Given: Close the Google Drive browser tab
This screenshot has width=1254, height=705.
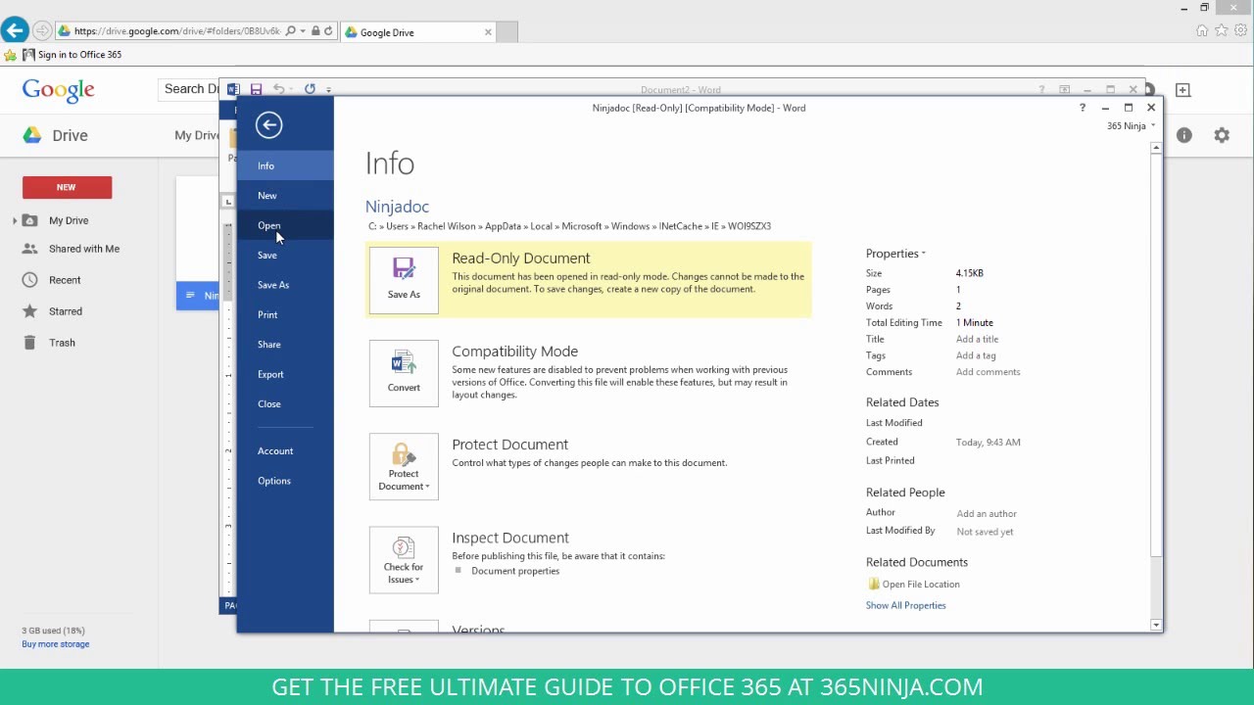Looking at the screenshot, I should click(x=488, y=32).
